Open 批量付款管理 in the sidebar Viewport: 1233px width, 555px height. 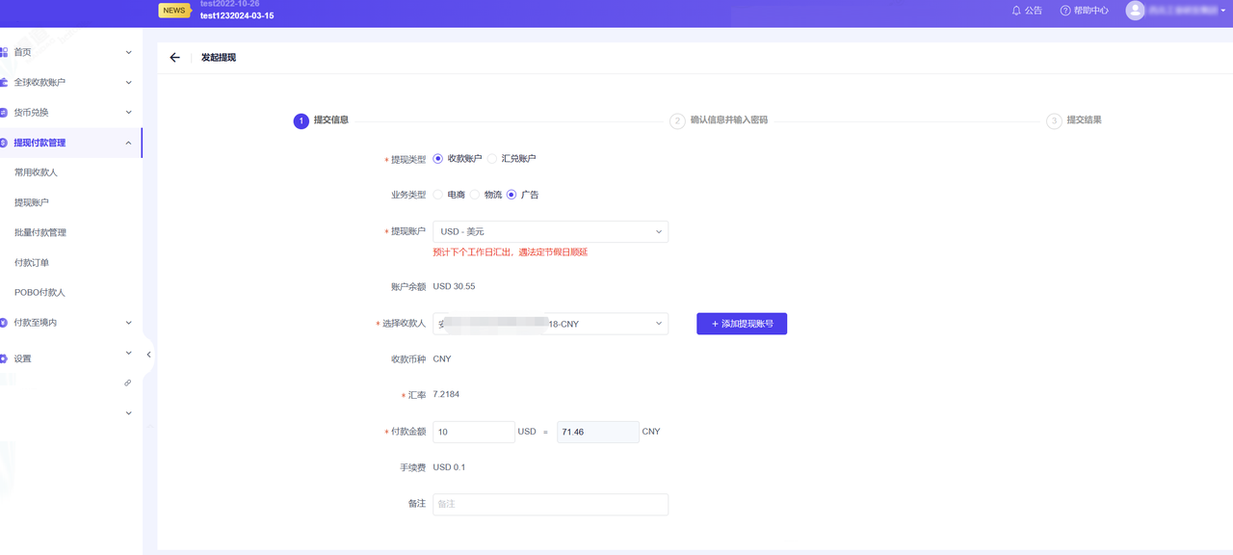click(40, 232)
